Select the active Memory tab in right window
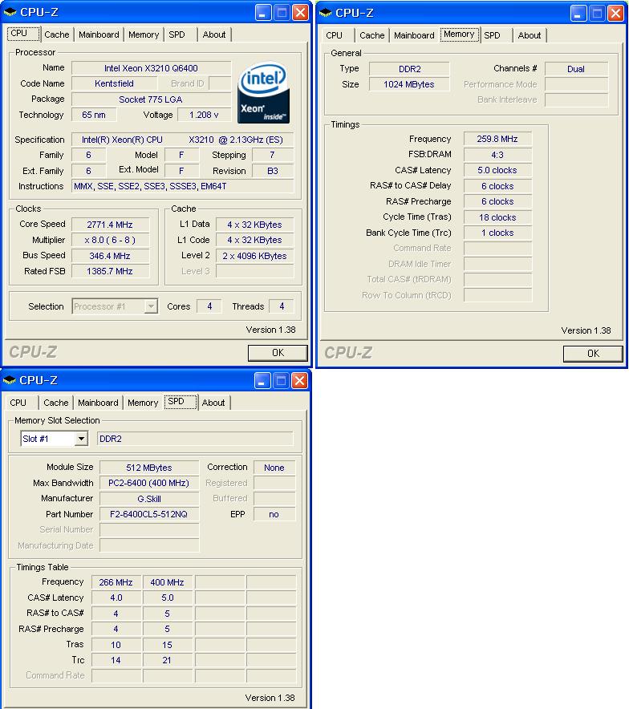The width and height of the screenshot is (629, 709). [459, 34]
